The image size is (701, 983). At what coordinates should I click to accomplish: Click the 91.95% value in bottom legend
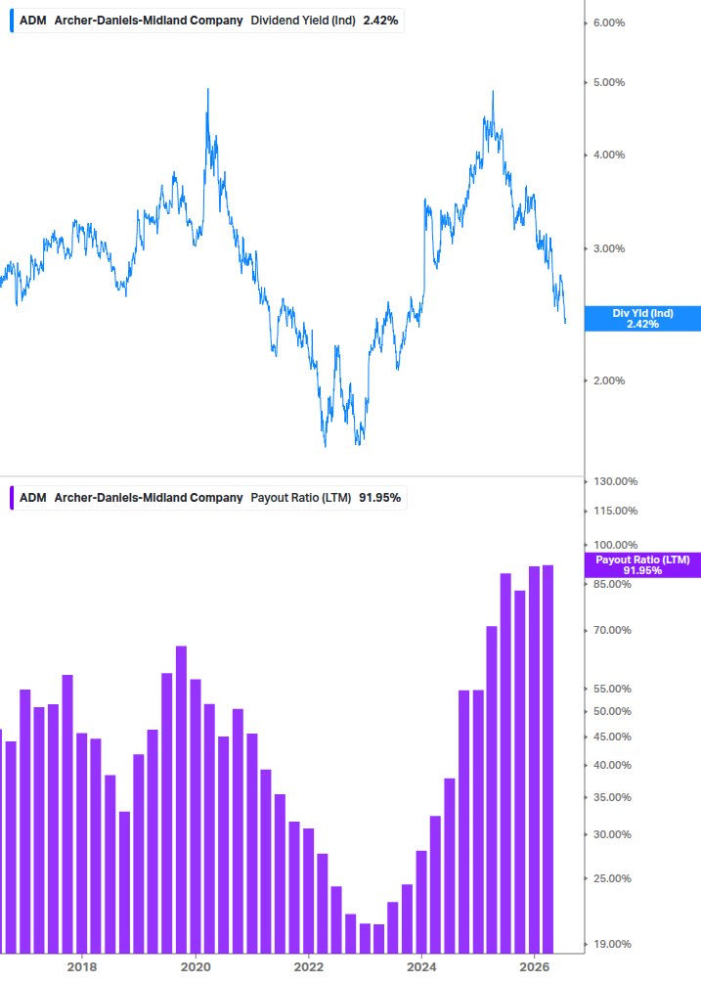tap(379, 498)
